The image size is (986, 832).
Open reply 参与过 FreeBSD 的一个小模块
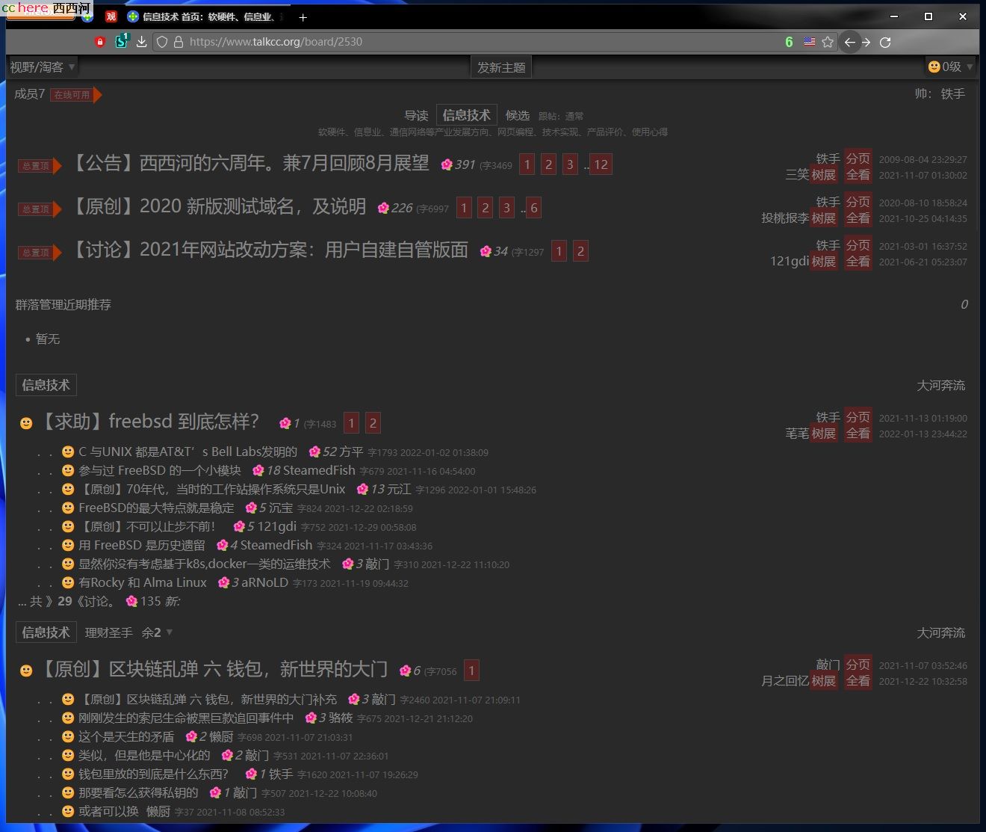click(x=160, y=470)
